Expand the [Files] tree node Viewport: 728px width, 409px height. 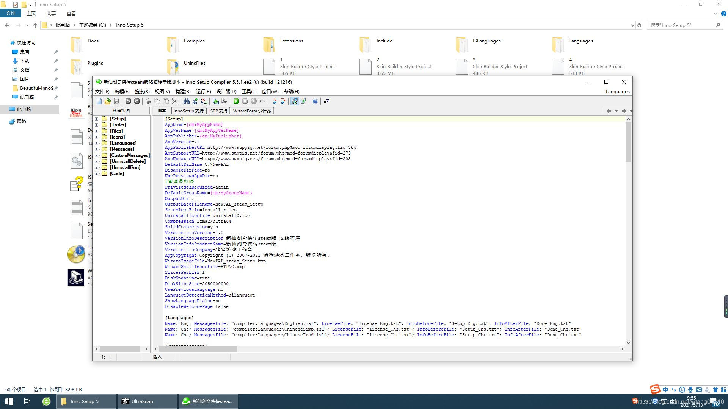(x=97, y=131)
